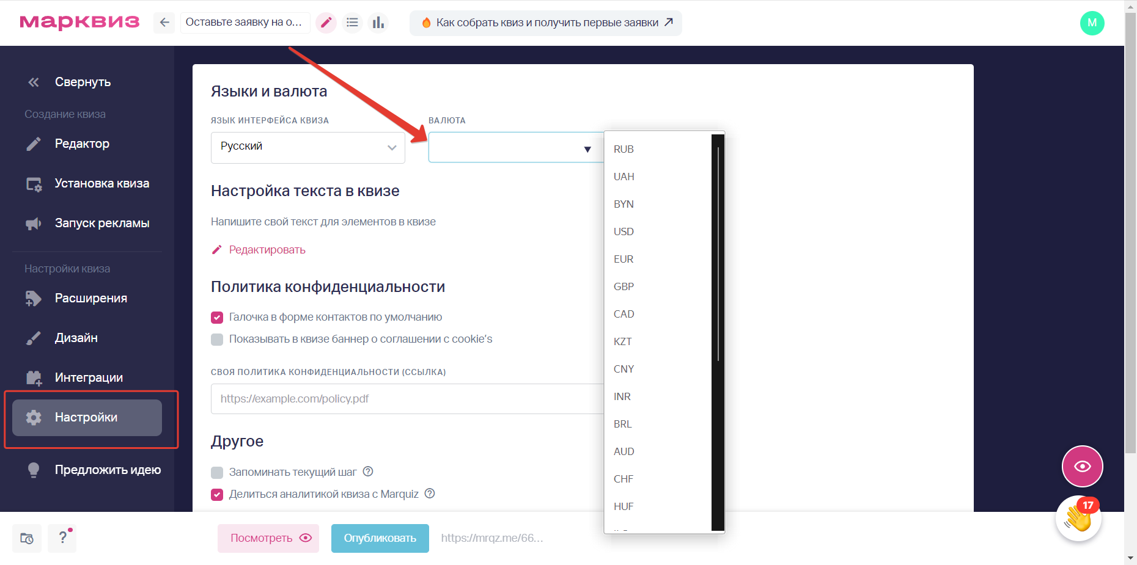Toggle Делиться аналитикой квиза с Marquiz

(x=217, y=494)
